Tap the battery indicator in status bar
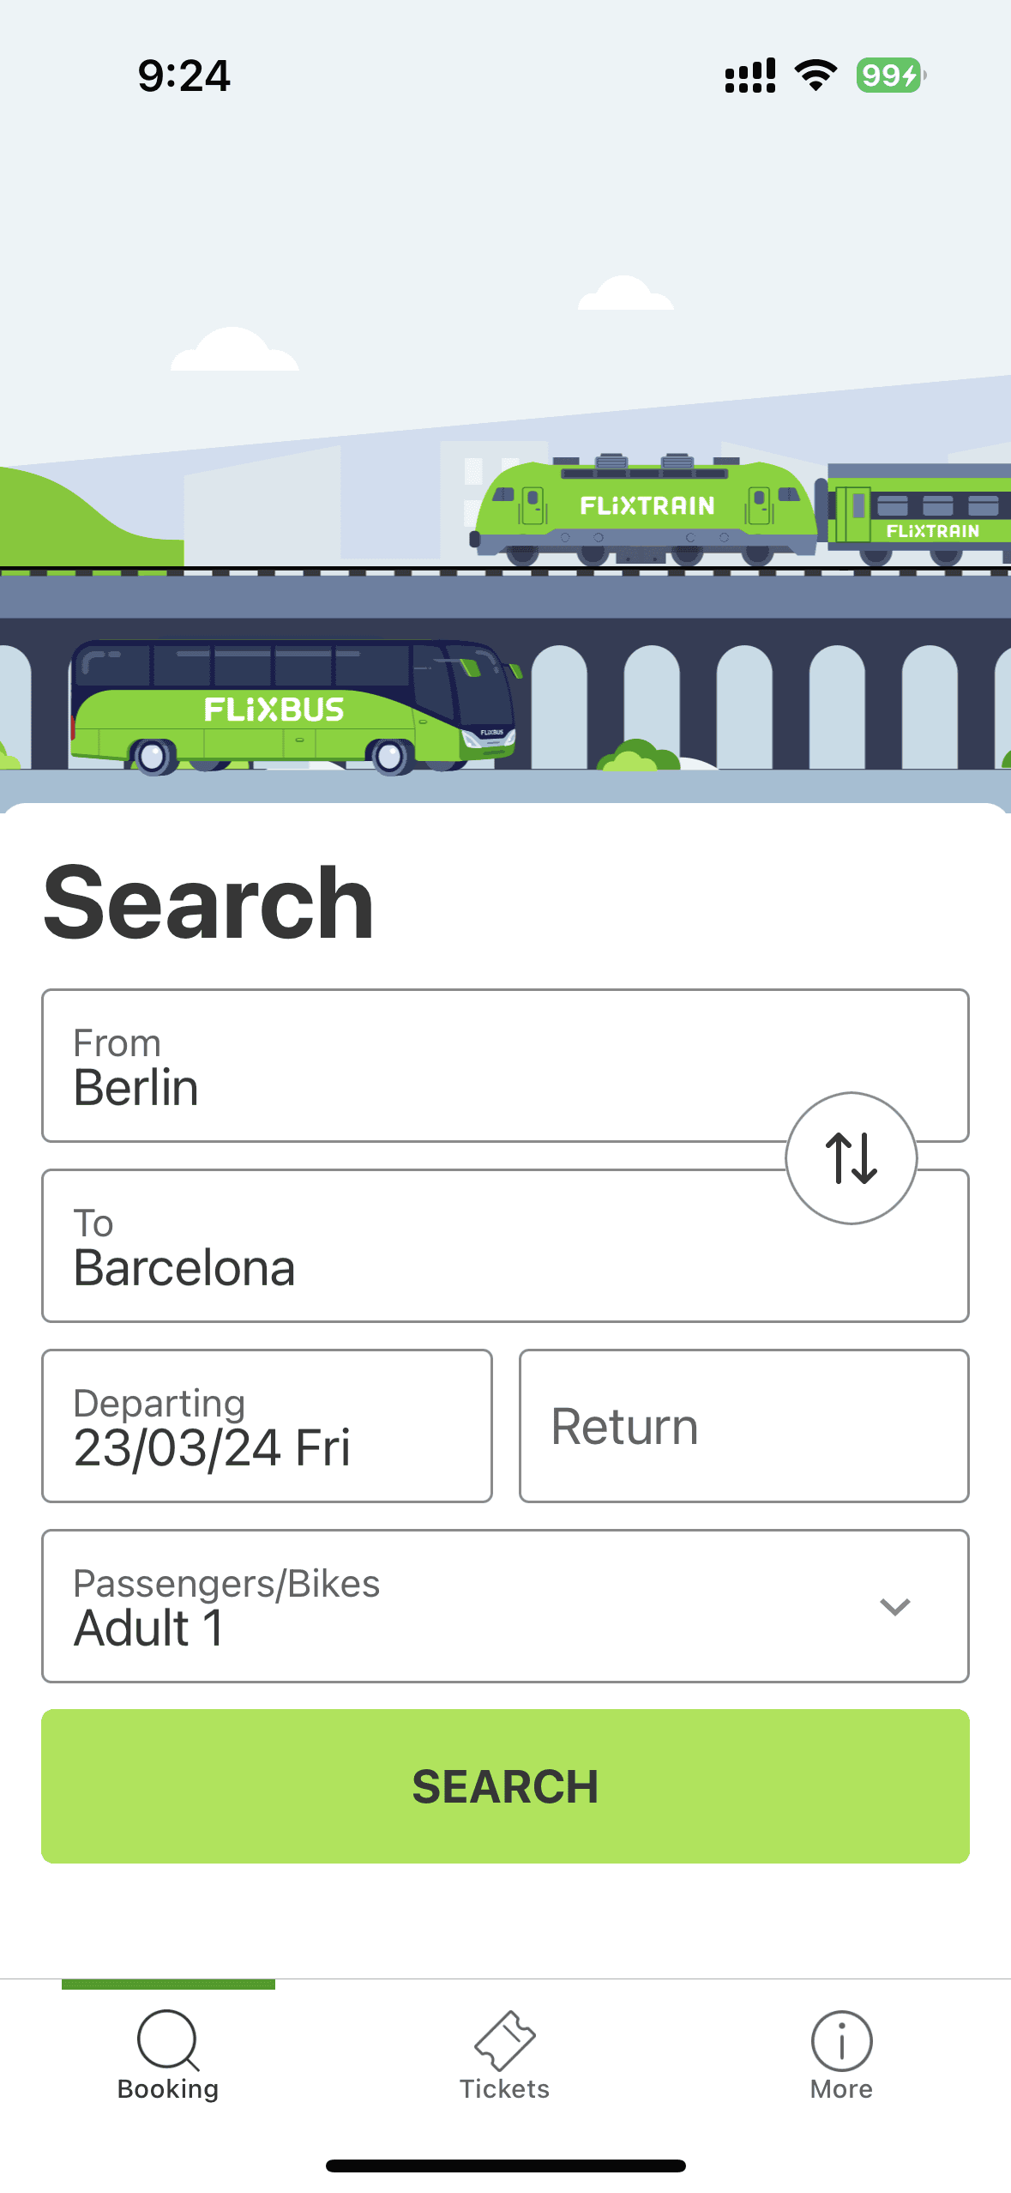Image resolution: width=1011 pixels, height=2193 pixels. pos(890,76)
